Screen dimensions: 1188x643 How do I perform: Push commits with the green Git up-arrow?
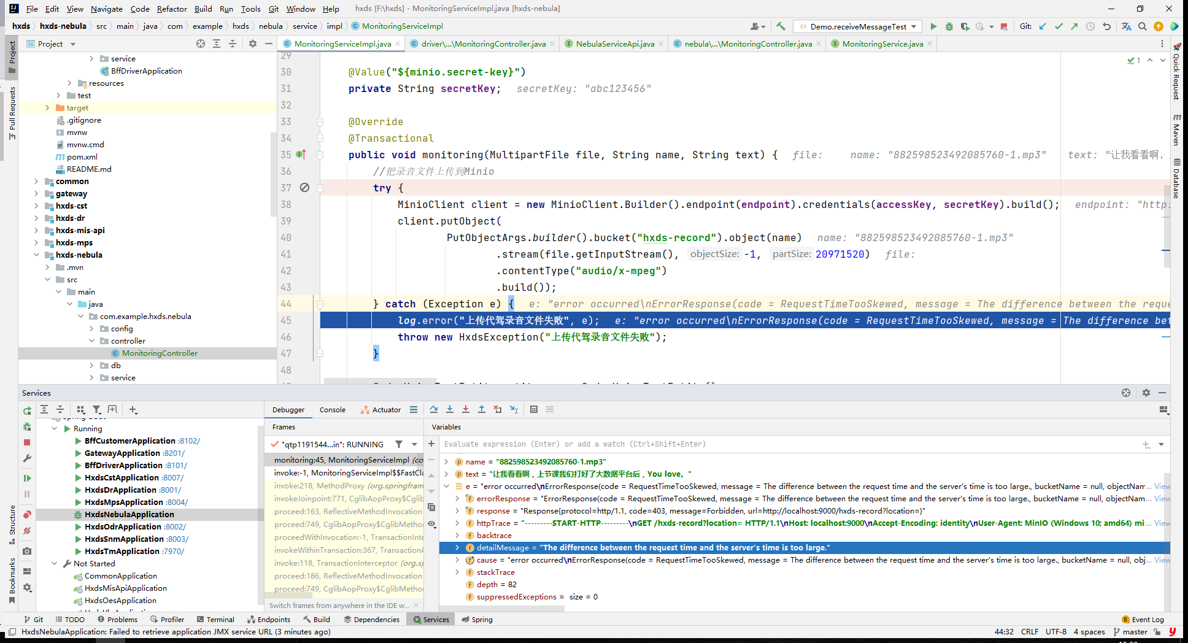(1074, 26)
